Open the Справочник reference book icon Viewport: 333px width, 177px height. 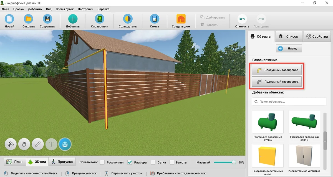[99, 19]
